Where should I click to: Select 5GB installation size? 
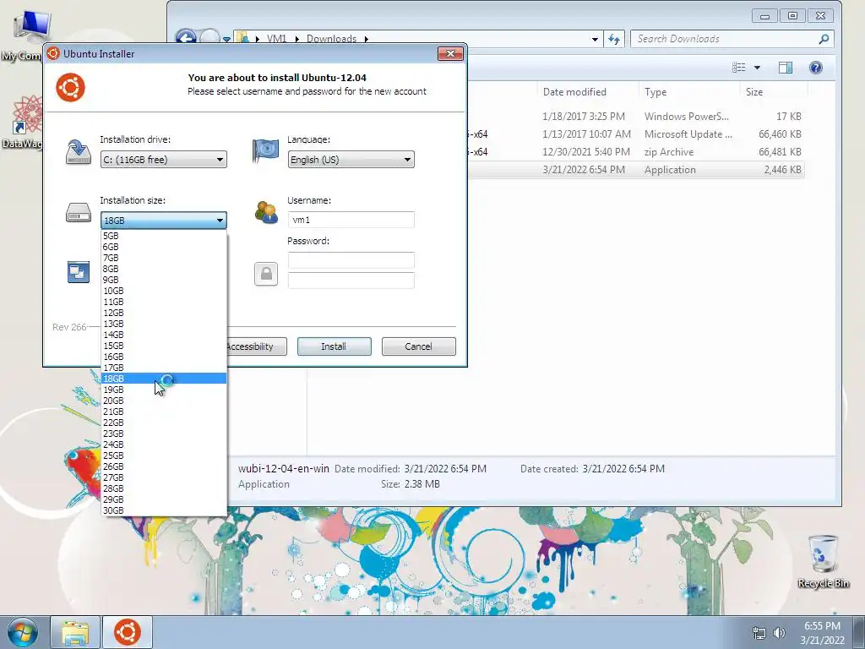click(163, 236)
